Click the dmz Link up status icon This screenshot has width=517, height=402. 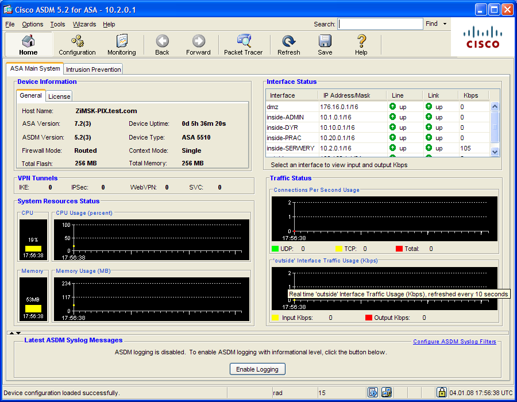pyautogui.click(x=429, y=106)
